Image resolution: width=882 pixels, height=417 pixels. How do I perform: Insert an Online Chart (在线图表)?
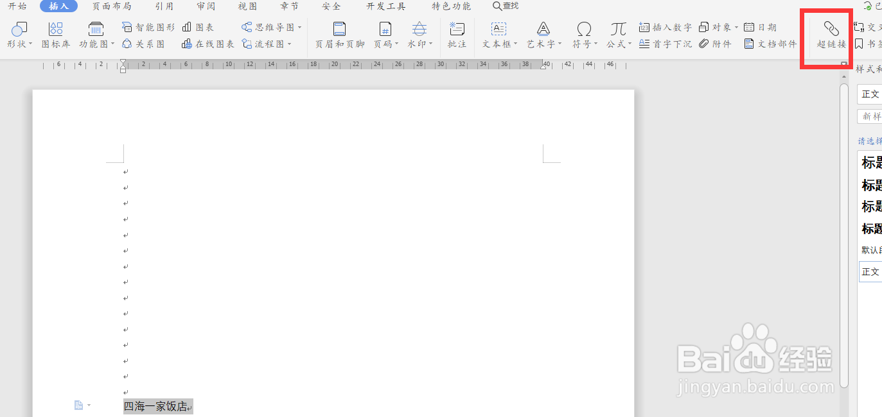(x=208, y=44)
